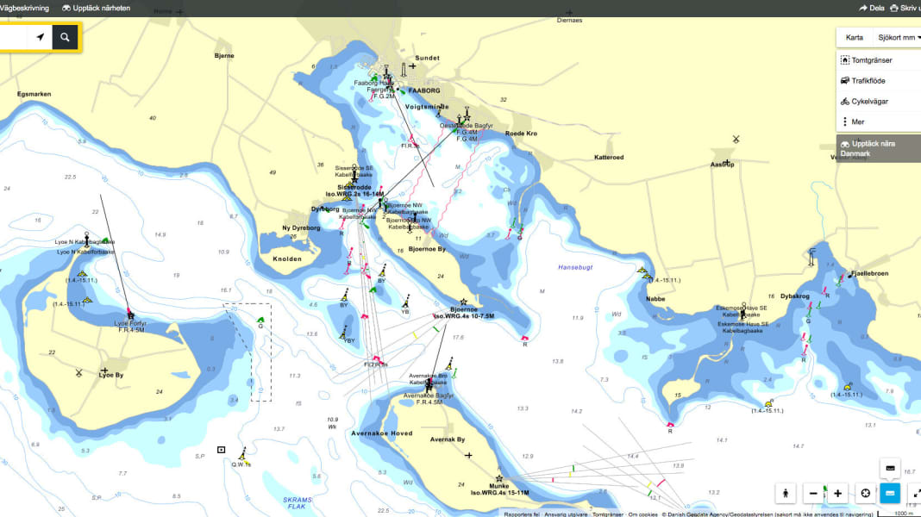Image resolution: width=921 pixels, height=517 pixels.
Task: Expand the Mer options menu
Action: (x=857, y=122)
